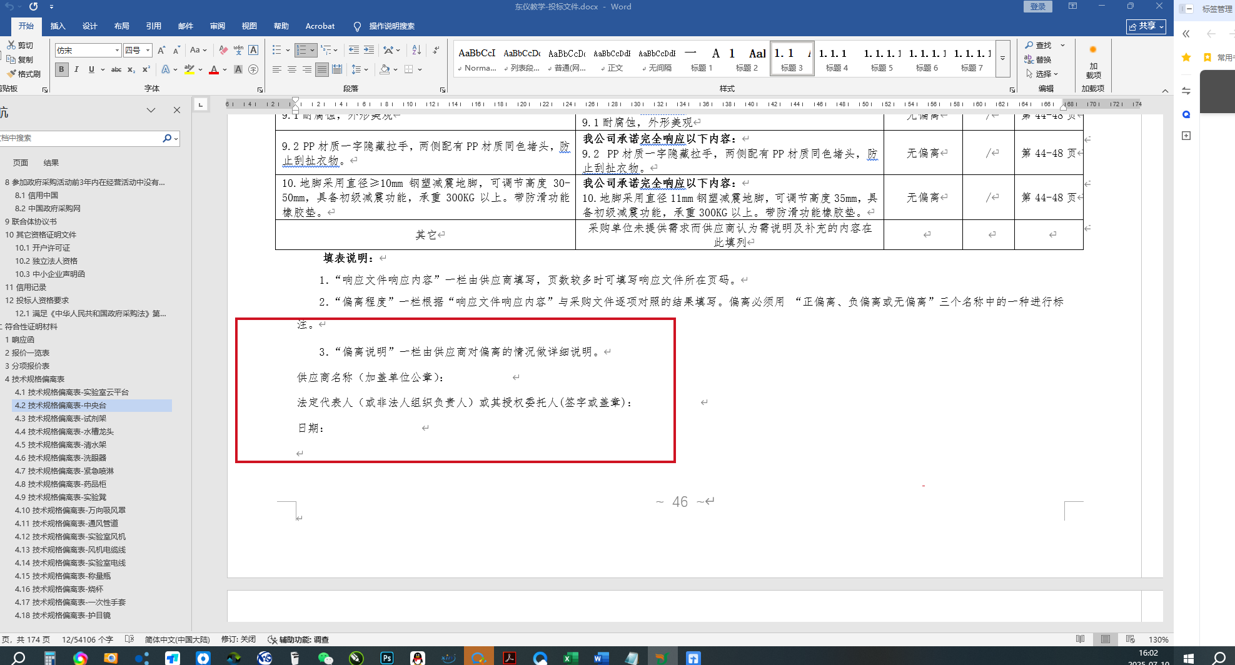Viewport: 1235px width, 665px height.
Task: Toggle track changes 修订: 关闭 status
Action: click(238, 639)
